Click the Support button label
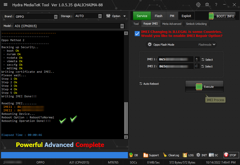 coord(154,155)
